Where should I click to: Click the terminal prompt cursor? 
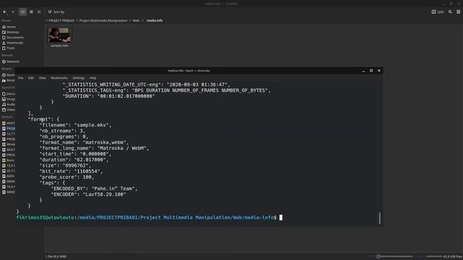point(281,217)
